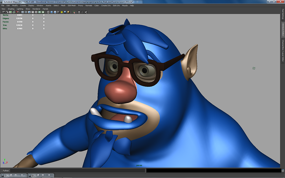The height and width of the screenshot is (178, 285).
Task: Maximize the minimized 'U...' window
Action: tap(43, 175)
